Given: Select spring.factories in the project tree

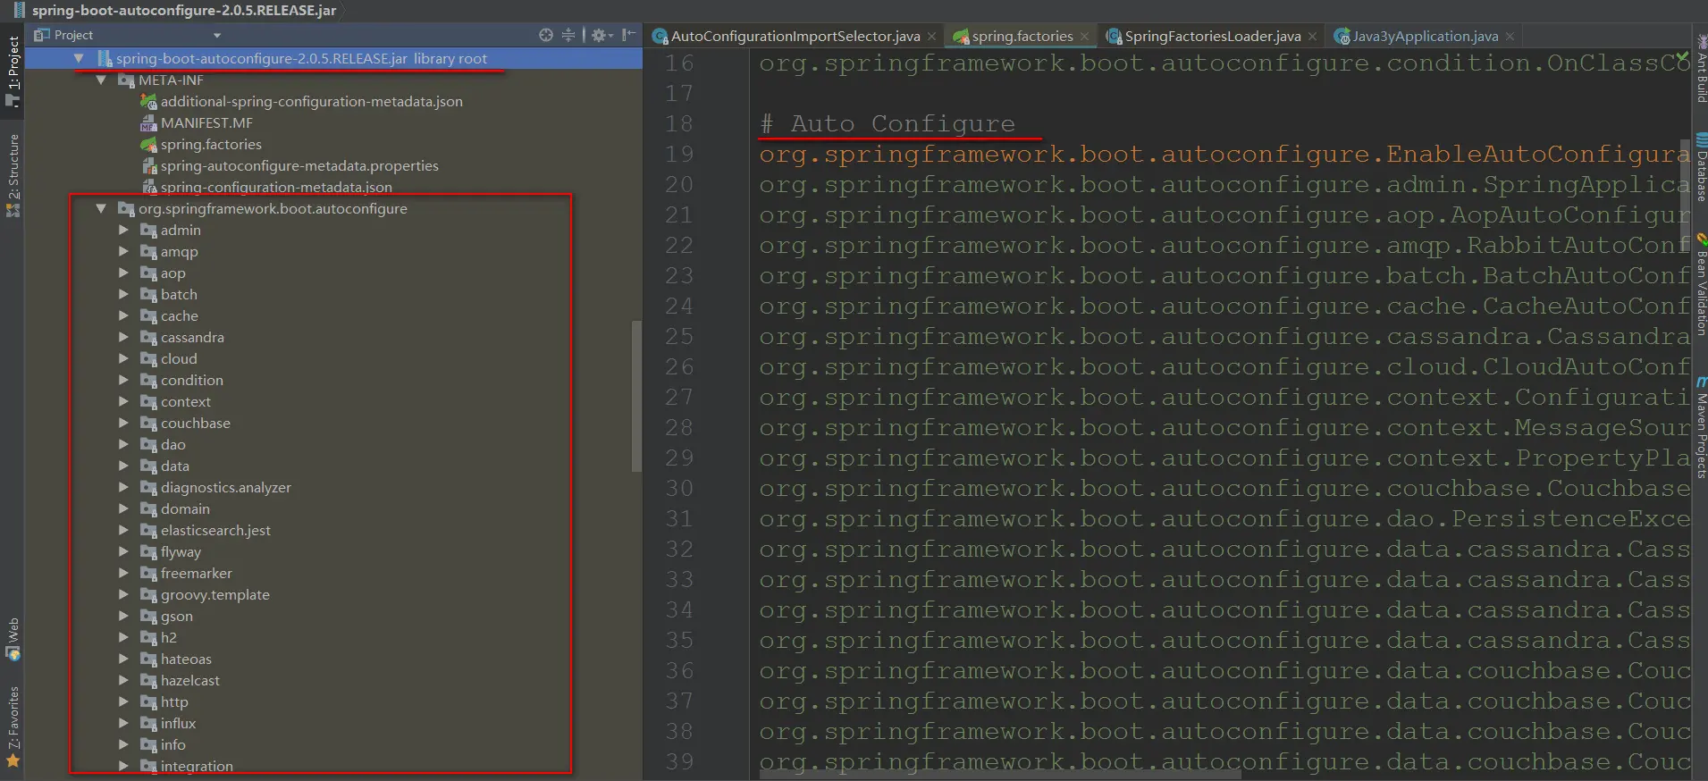Looking at the screenshot, I should point(211,144).
